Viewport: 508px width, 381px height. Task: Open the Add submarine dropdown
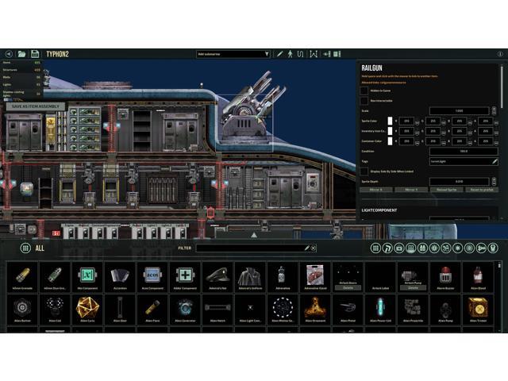(233, 54)
